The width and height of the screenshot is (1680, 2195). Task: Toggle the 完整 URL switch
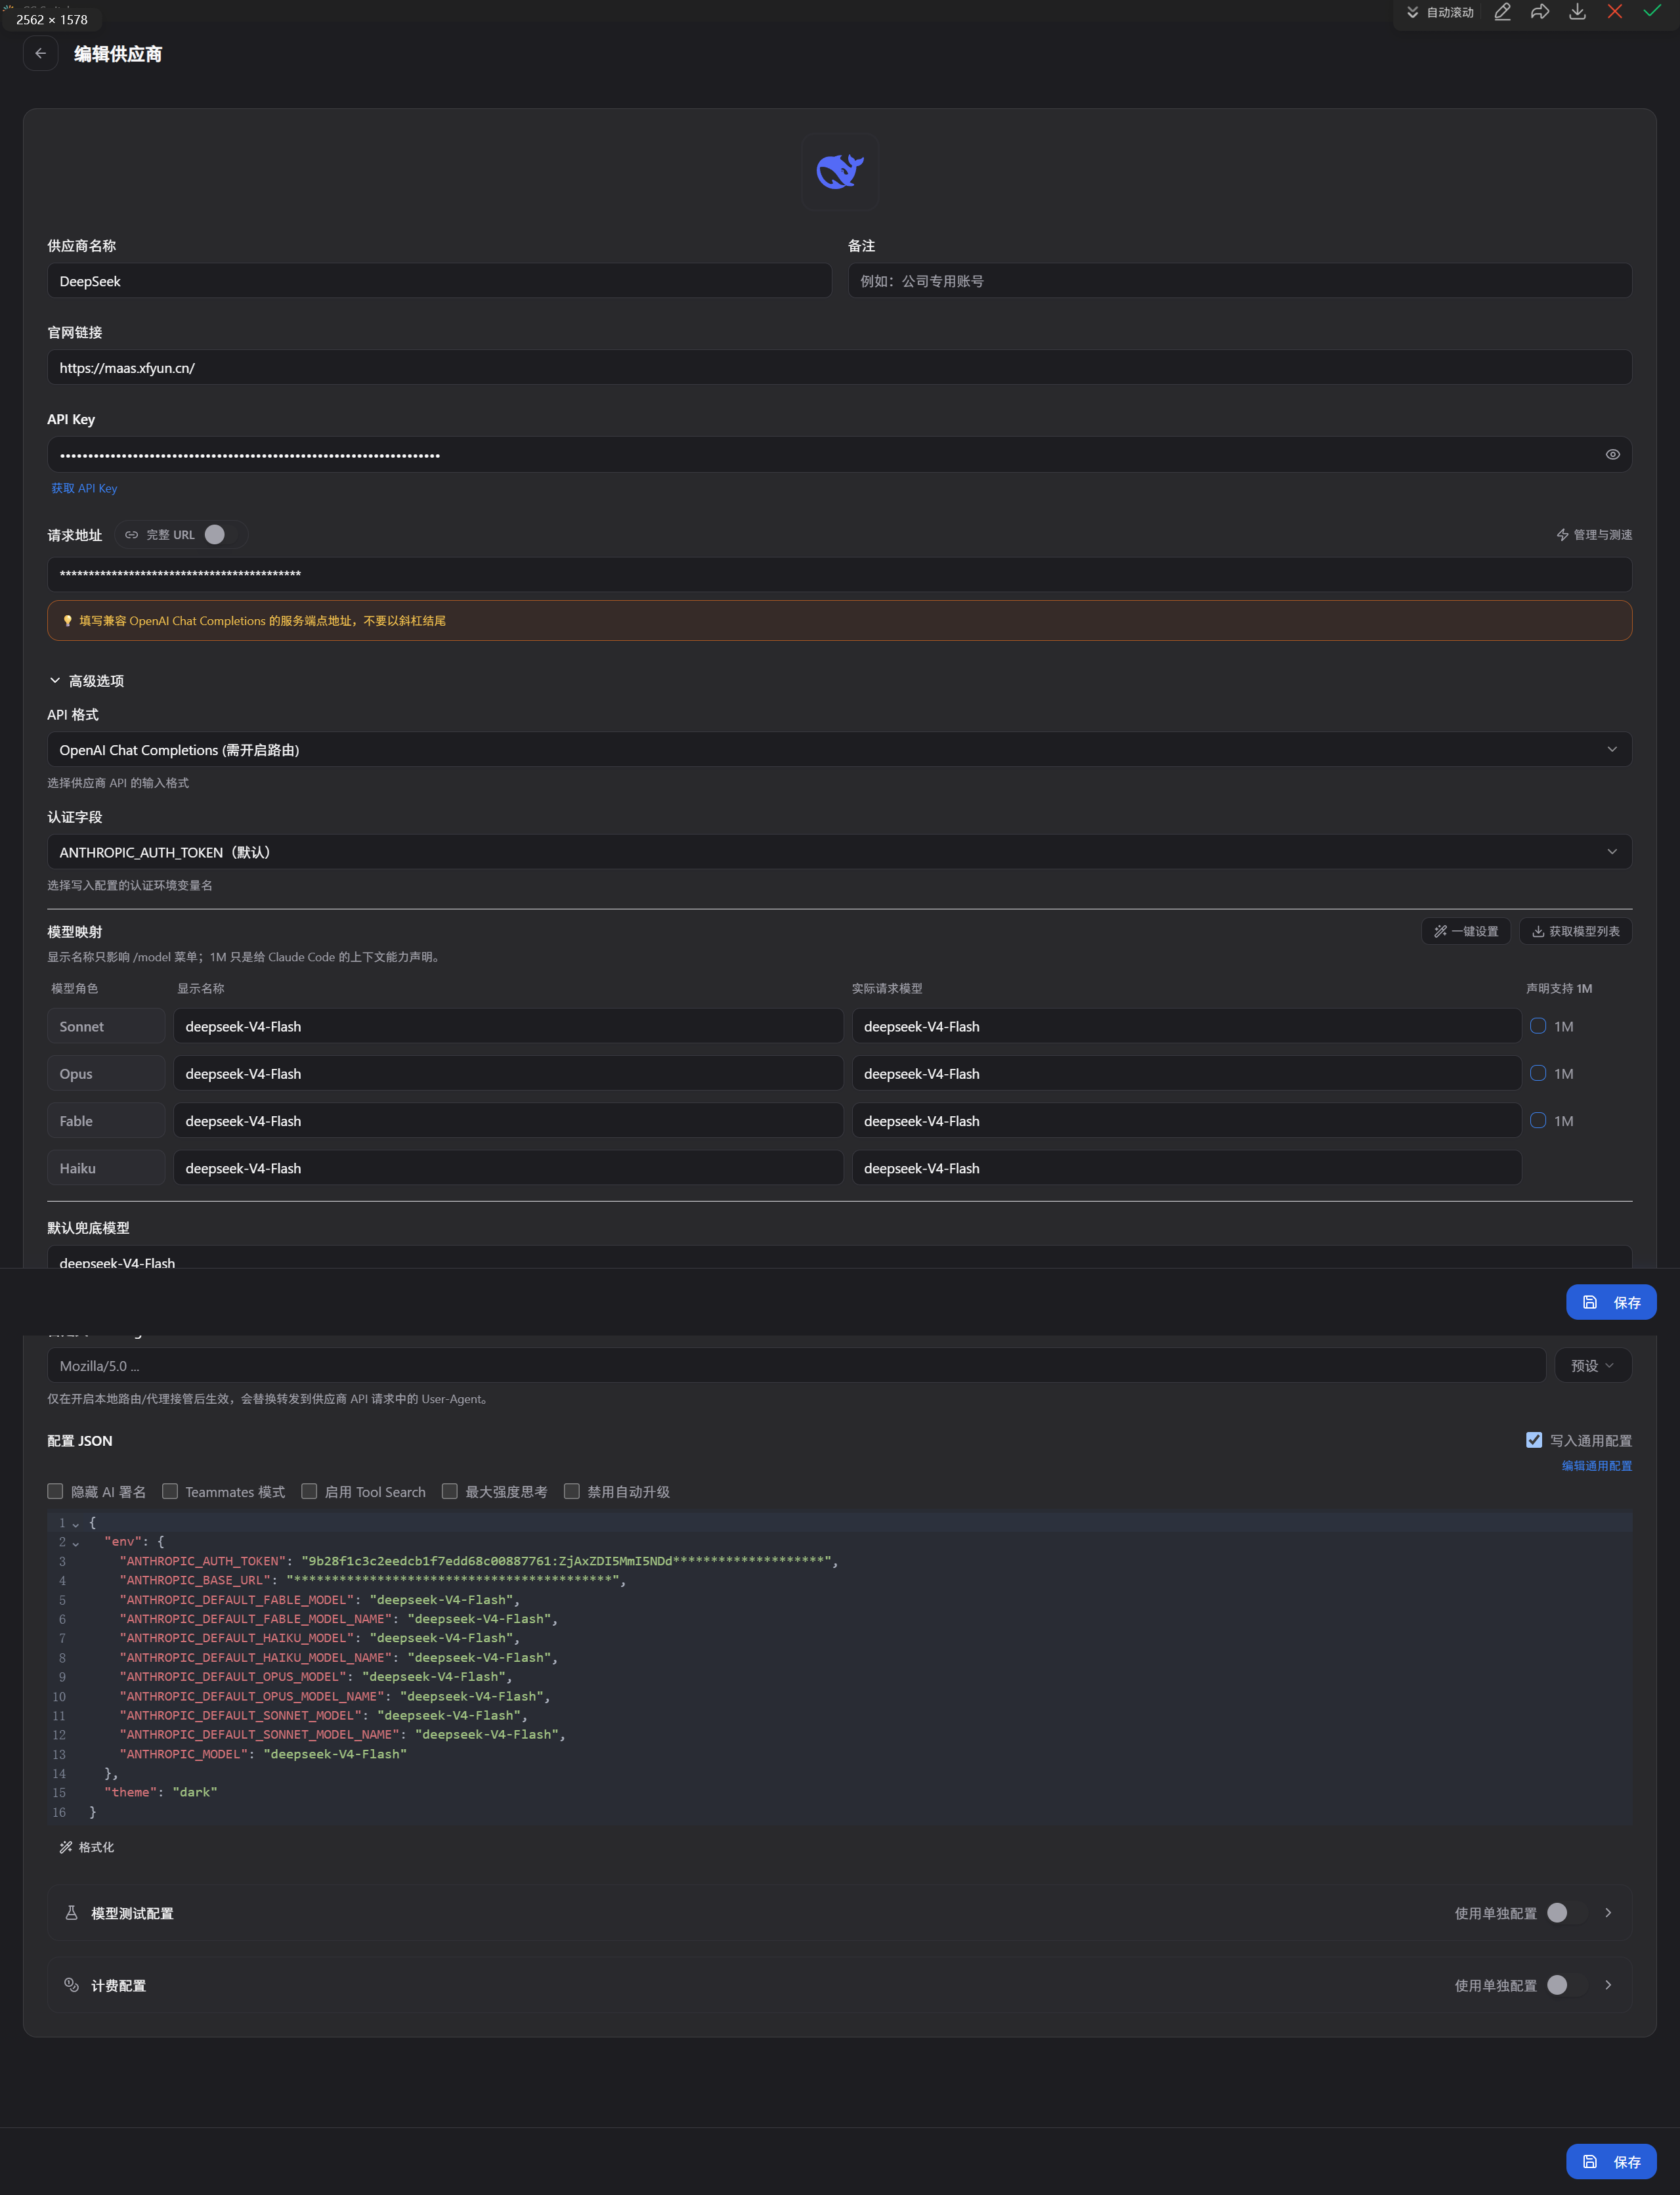[x=223, y=535]
